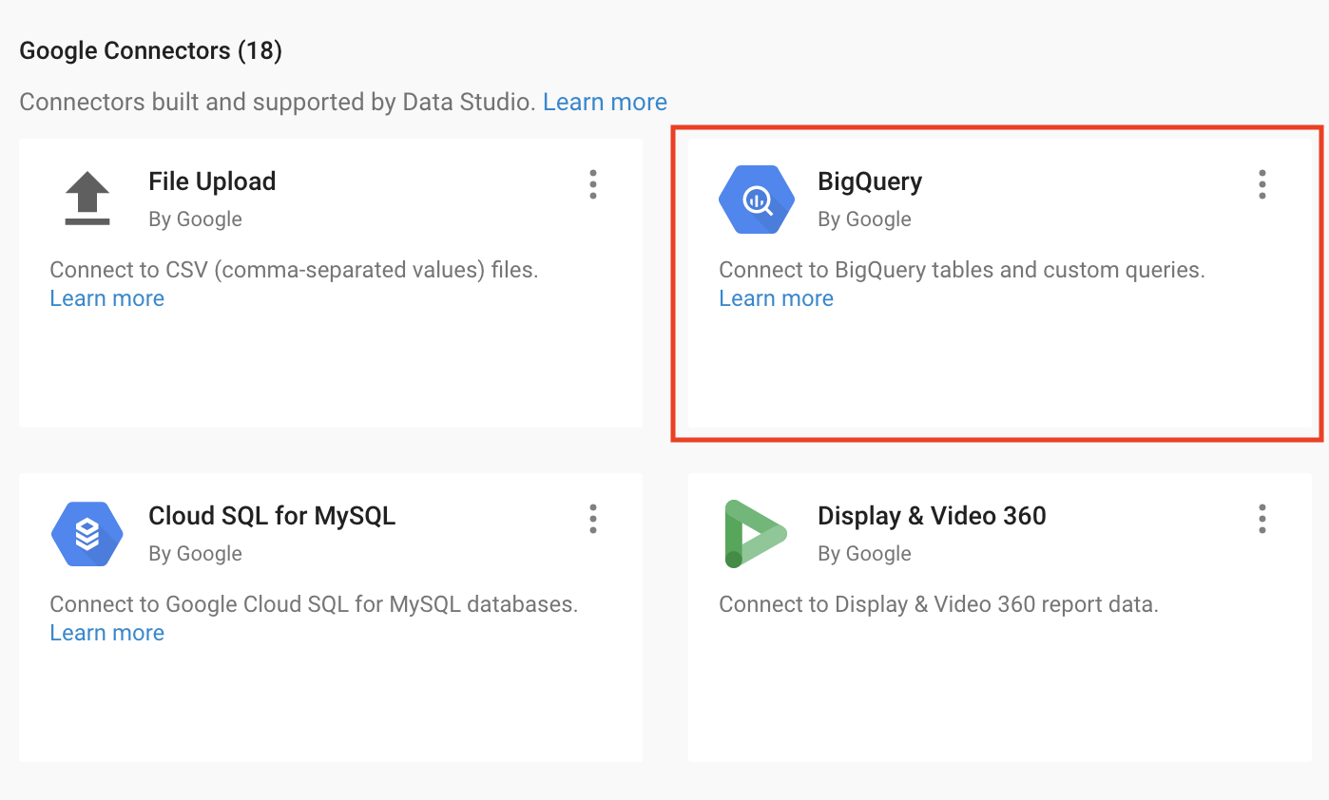
Task: Select the Display & Video 360 card
Action: pyautogui.click(x=998, y=617)
